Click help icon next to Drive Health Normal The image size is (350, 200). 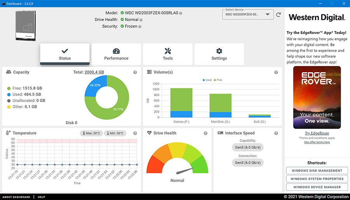pyautogui.click(x=142, y=19)
